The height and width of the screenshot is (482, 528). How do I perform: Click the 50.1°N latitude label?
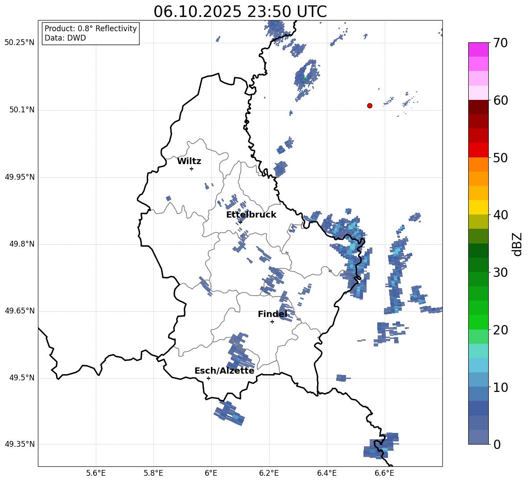pyautogui.click(x=22, y=110)
